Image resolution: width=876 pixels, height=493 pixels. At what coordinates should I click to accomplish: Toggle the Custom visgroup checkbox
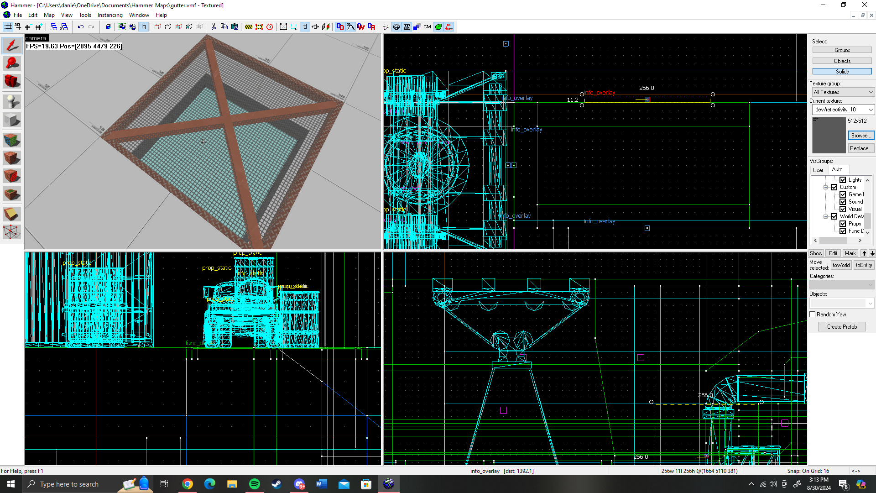click(x=834, y=187)
